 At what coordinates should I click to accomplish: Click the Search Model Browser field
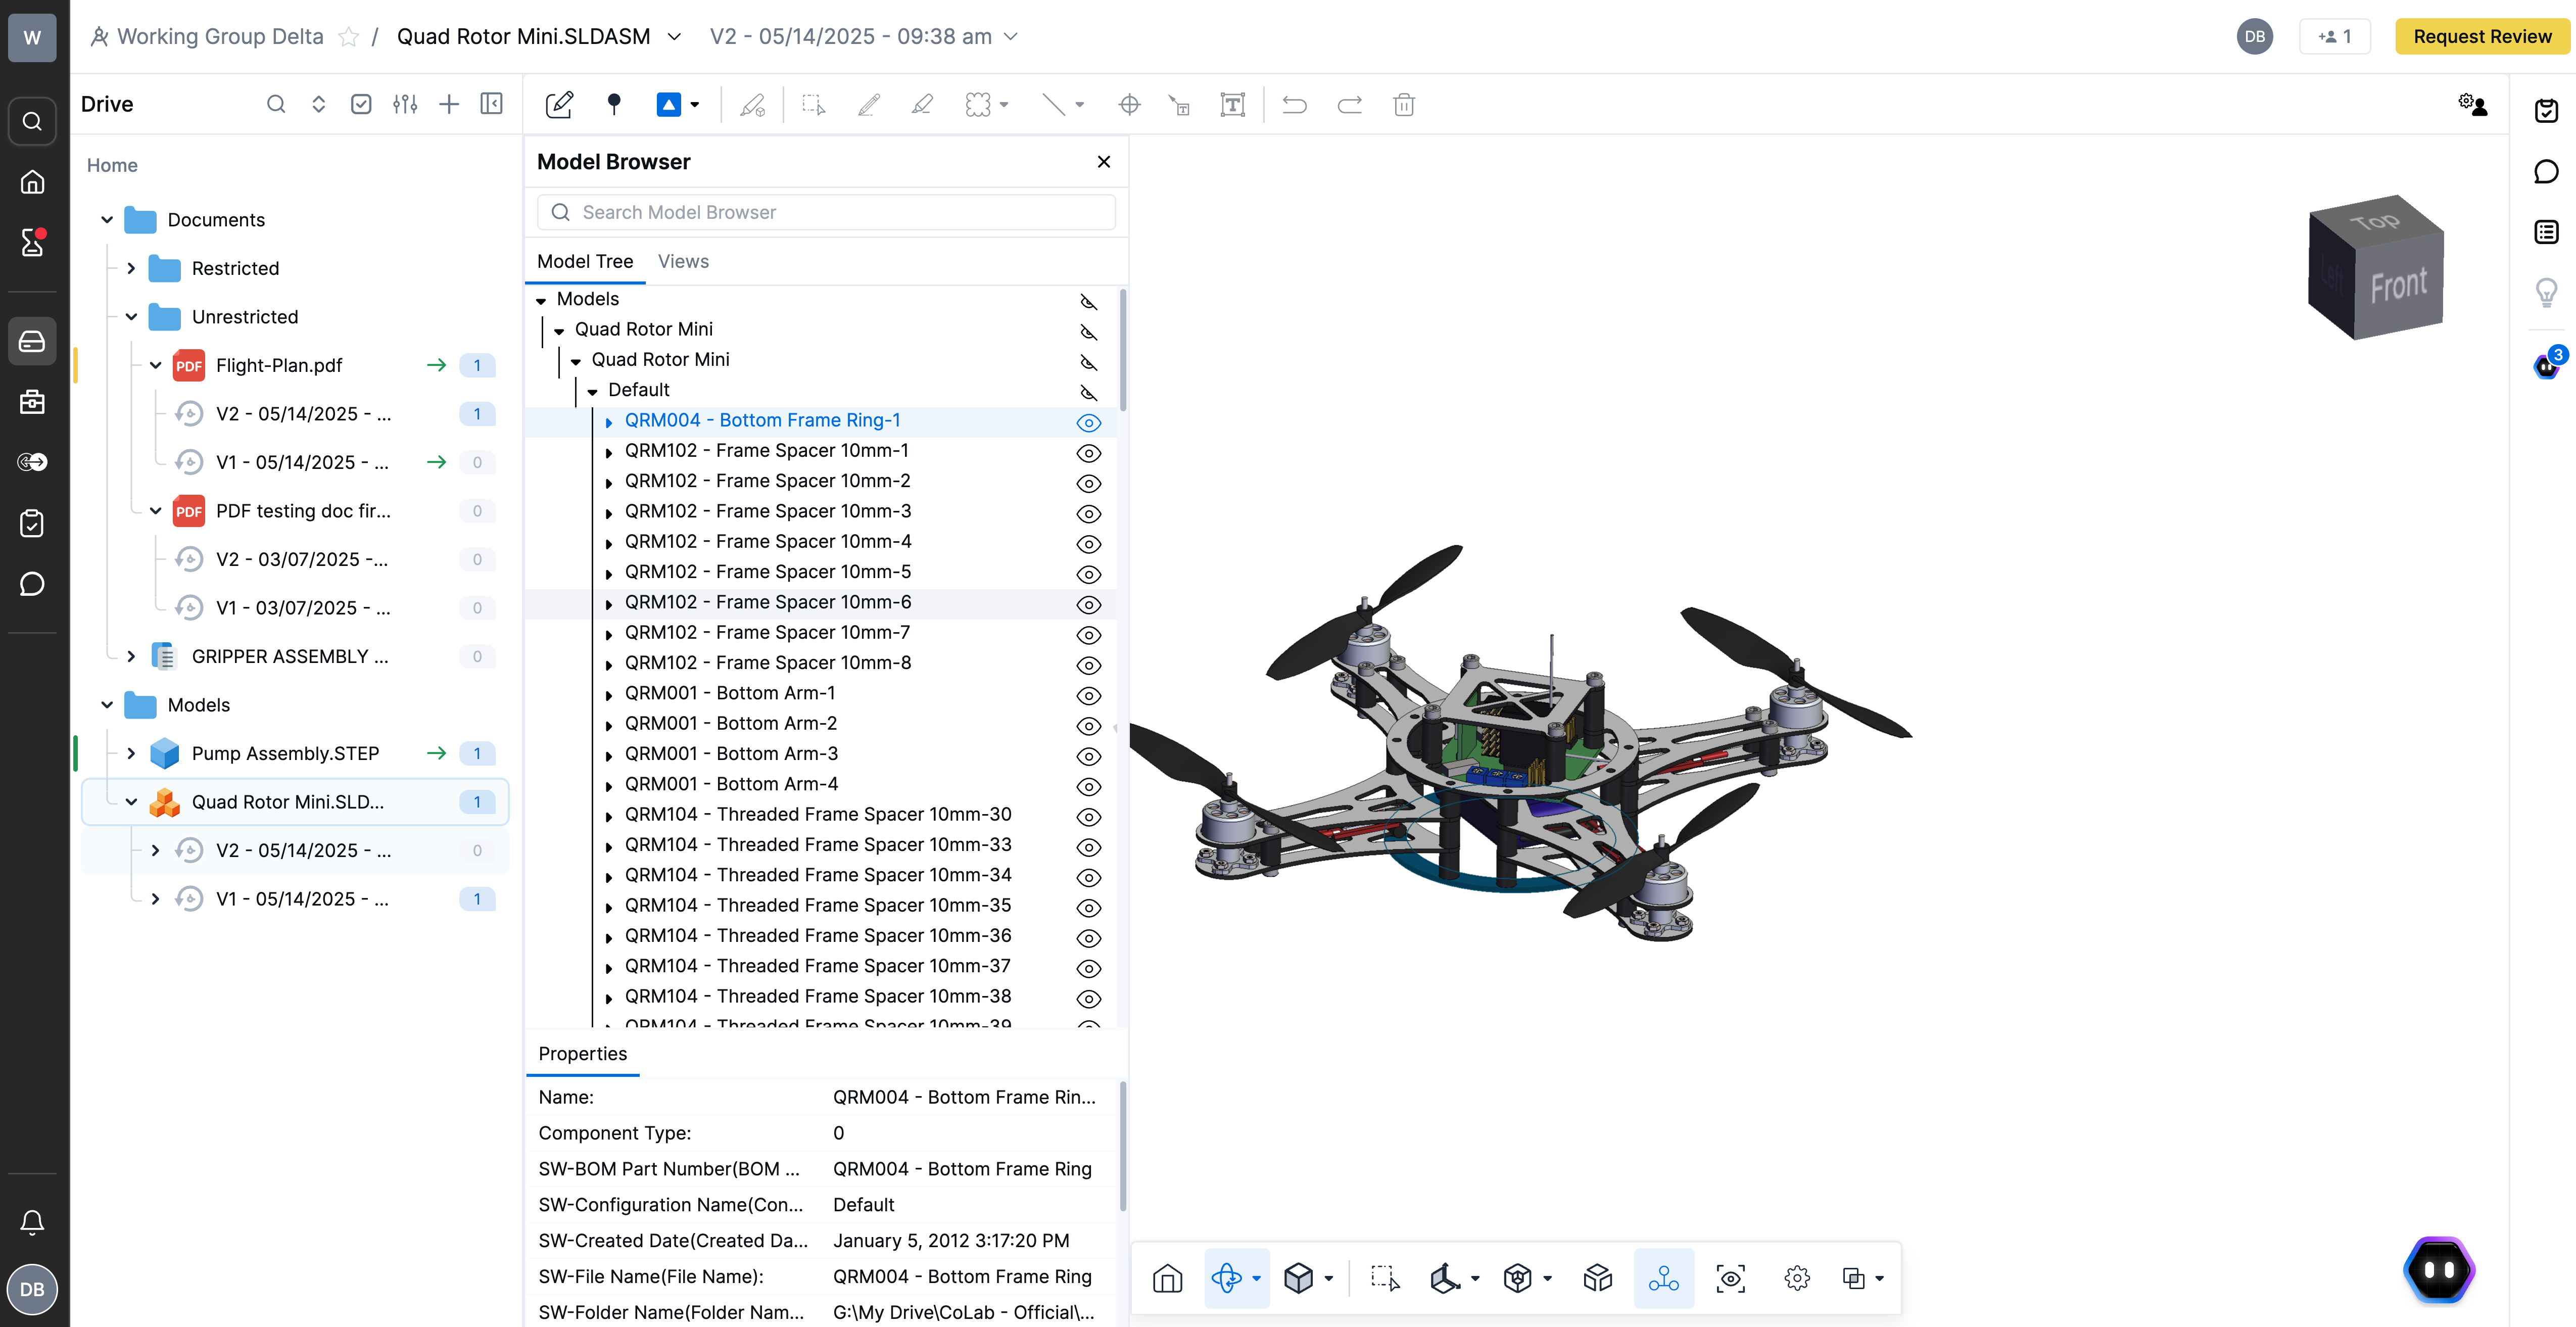826,212
